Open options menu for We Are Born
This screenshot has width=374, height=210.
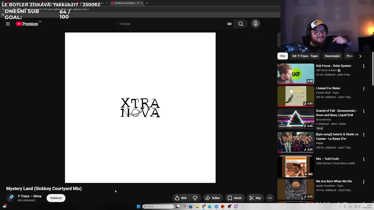tap(364, 182)
